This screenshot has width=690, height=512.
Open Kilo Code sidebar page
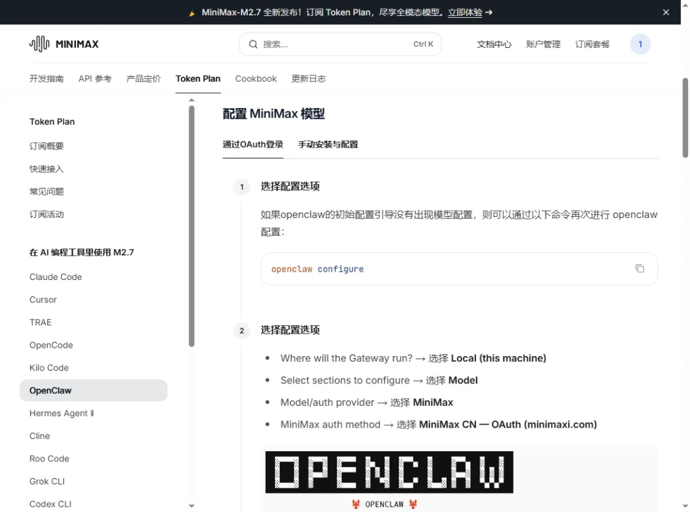coord(49,368)
